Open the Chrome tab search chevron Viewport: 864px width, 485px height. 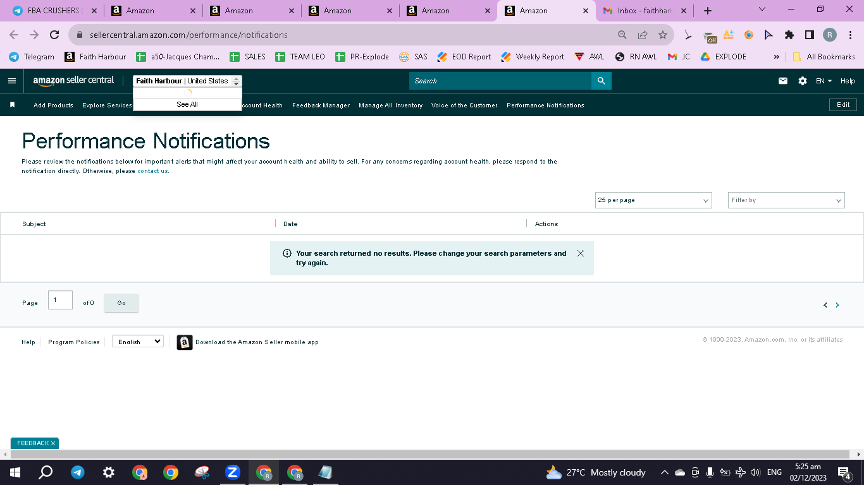coord(762,9)
